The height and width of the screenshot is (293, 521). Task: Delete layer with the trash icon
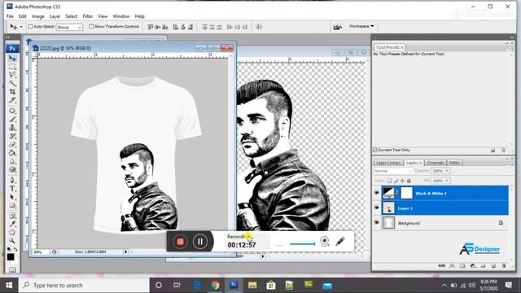click(x=504, y=266)
